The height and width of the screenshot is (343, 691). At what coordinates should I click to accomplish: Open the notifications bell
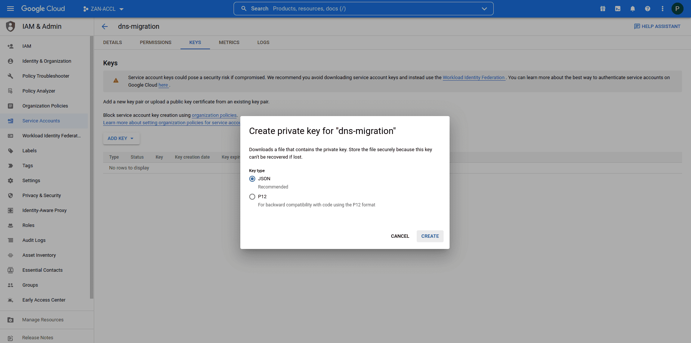tap(633, 9)
